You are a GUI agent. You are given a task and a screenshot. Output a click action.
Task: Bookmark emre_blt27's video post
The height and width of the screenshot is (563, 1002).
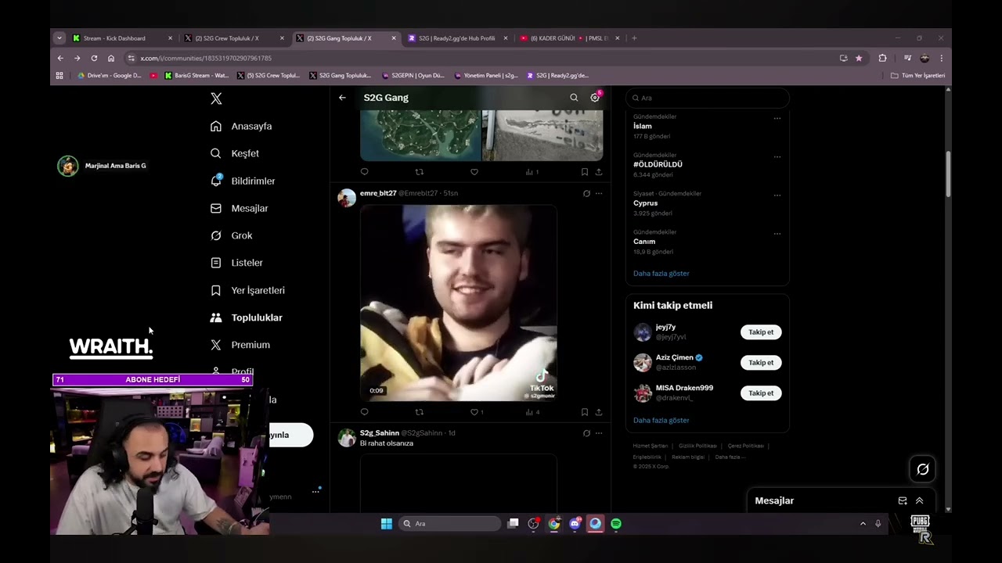pyautogui.click(x=585, y=412)
